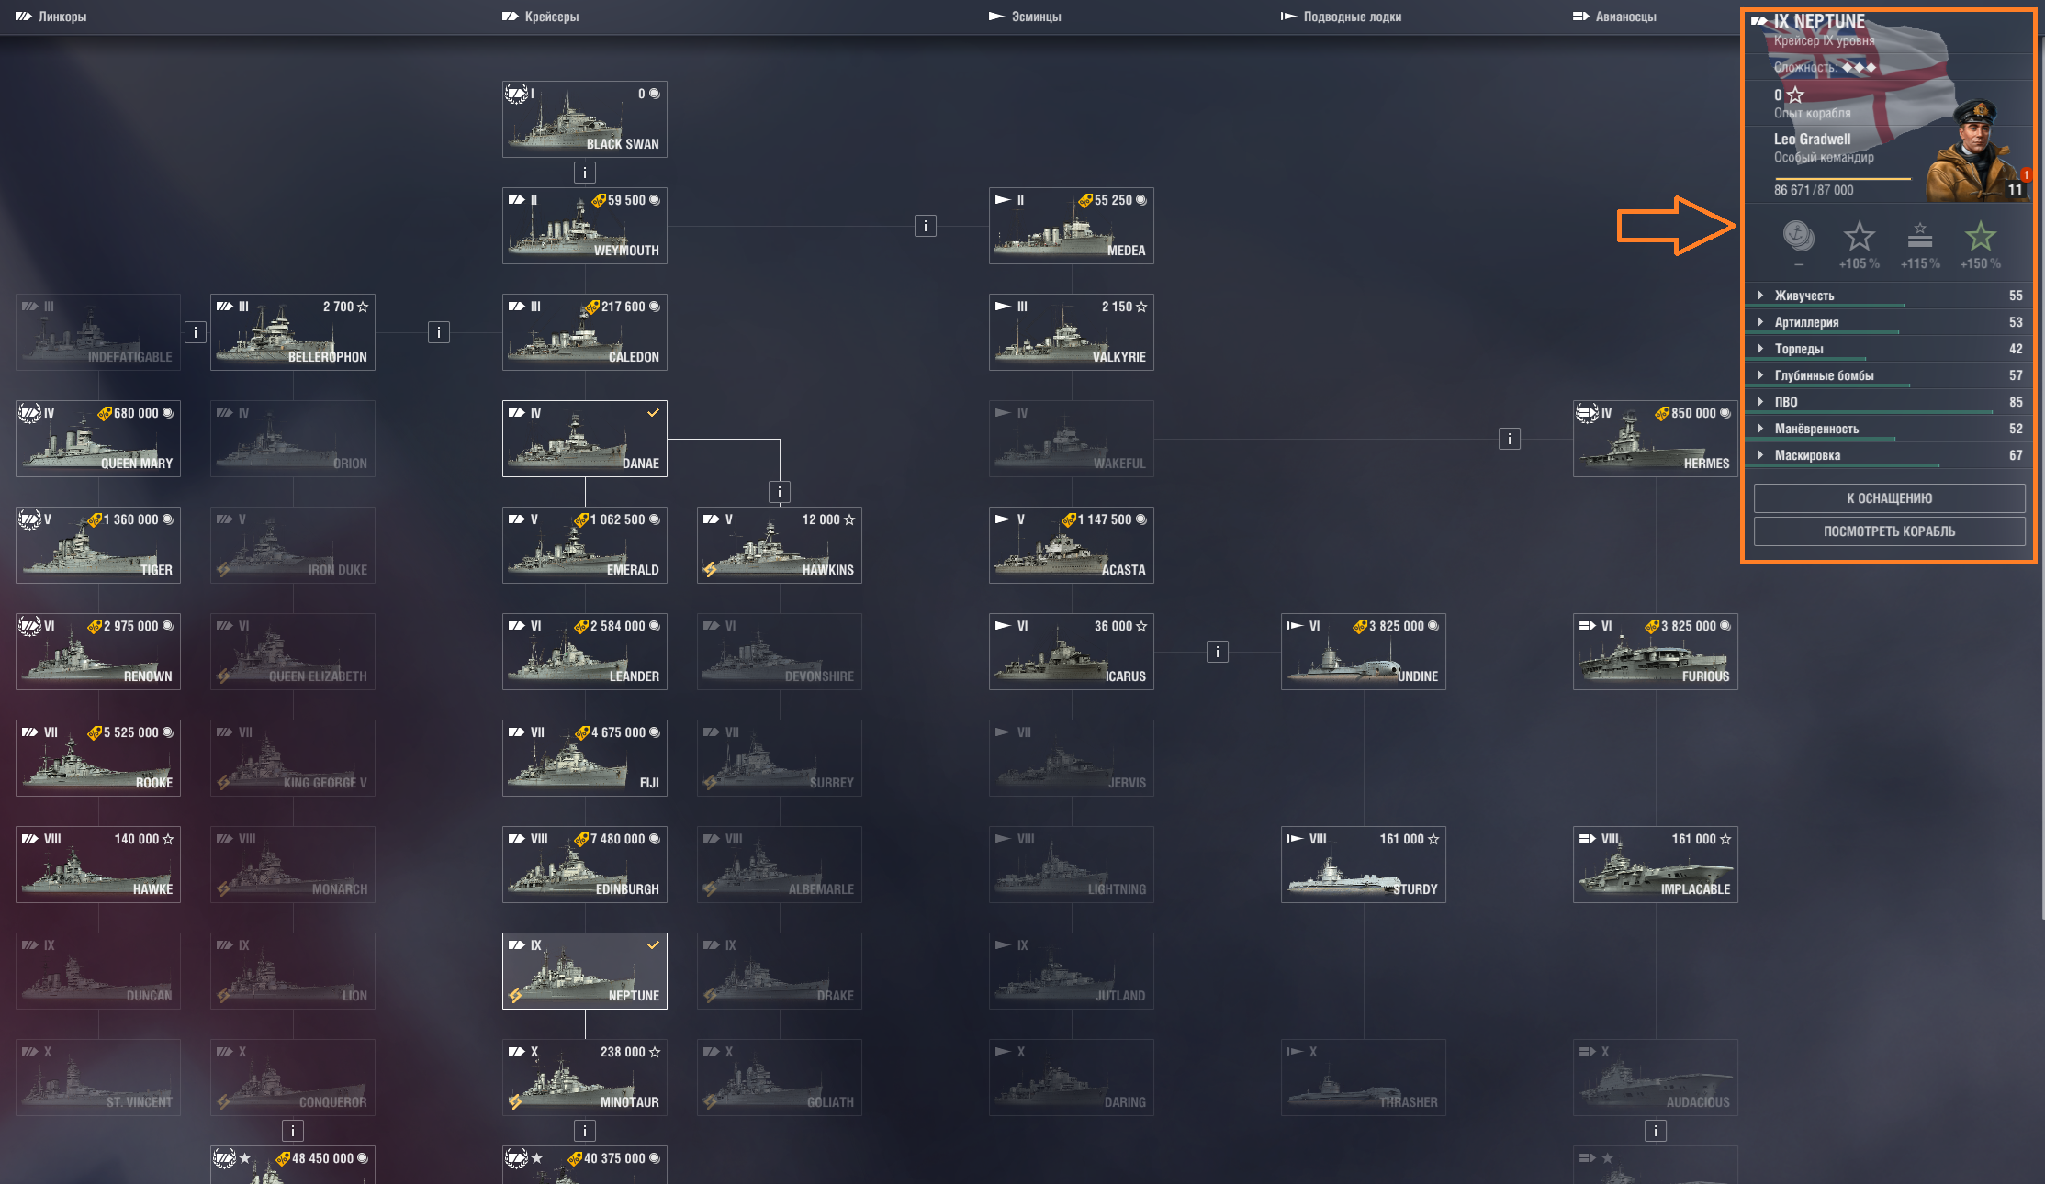
Task: Expand the Манёвренность parameters
Action: click(x=1889, y=429)
